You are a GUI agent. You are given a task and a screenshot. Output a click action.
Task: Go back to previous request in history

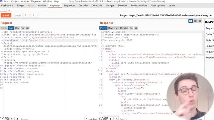click(25, 15)
